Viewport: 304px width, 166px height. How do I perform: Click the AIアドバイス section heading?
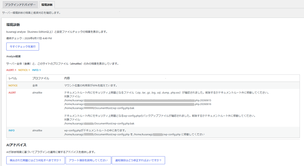(16, 145)
